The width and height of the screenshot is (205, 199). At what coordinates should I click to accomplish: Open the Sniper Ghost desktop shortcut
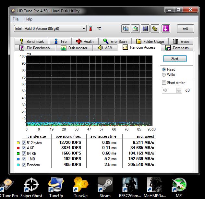point(31,187)
